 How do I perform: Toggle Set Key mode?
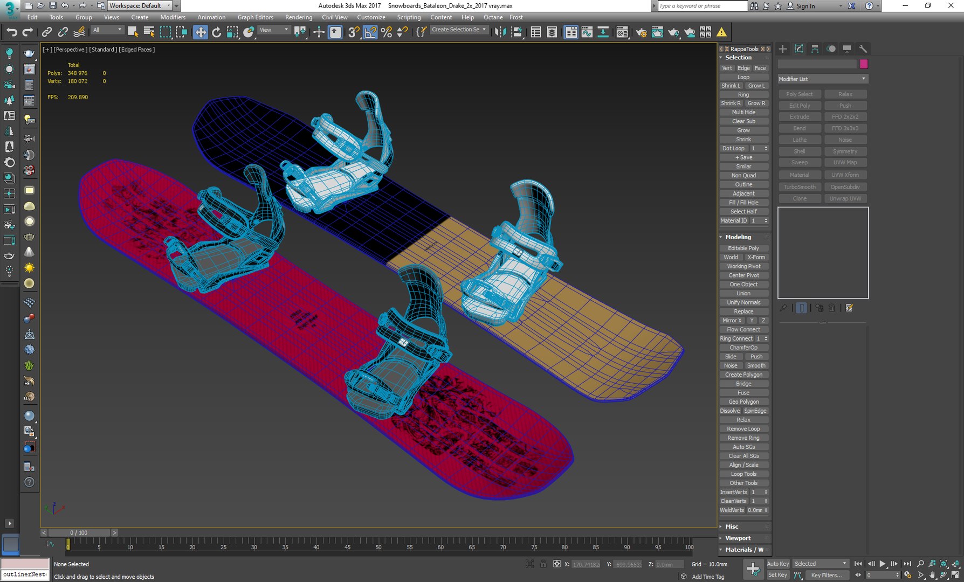777,575
